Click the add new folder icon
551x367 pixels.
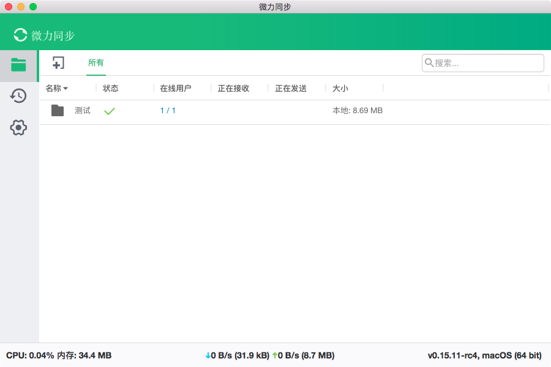click(x=58, y=63)
